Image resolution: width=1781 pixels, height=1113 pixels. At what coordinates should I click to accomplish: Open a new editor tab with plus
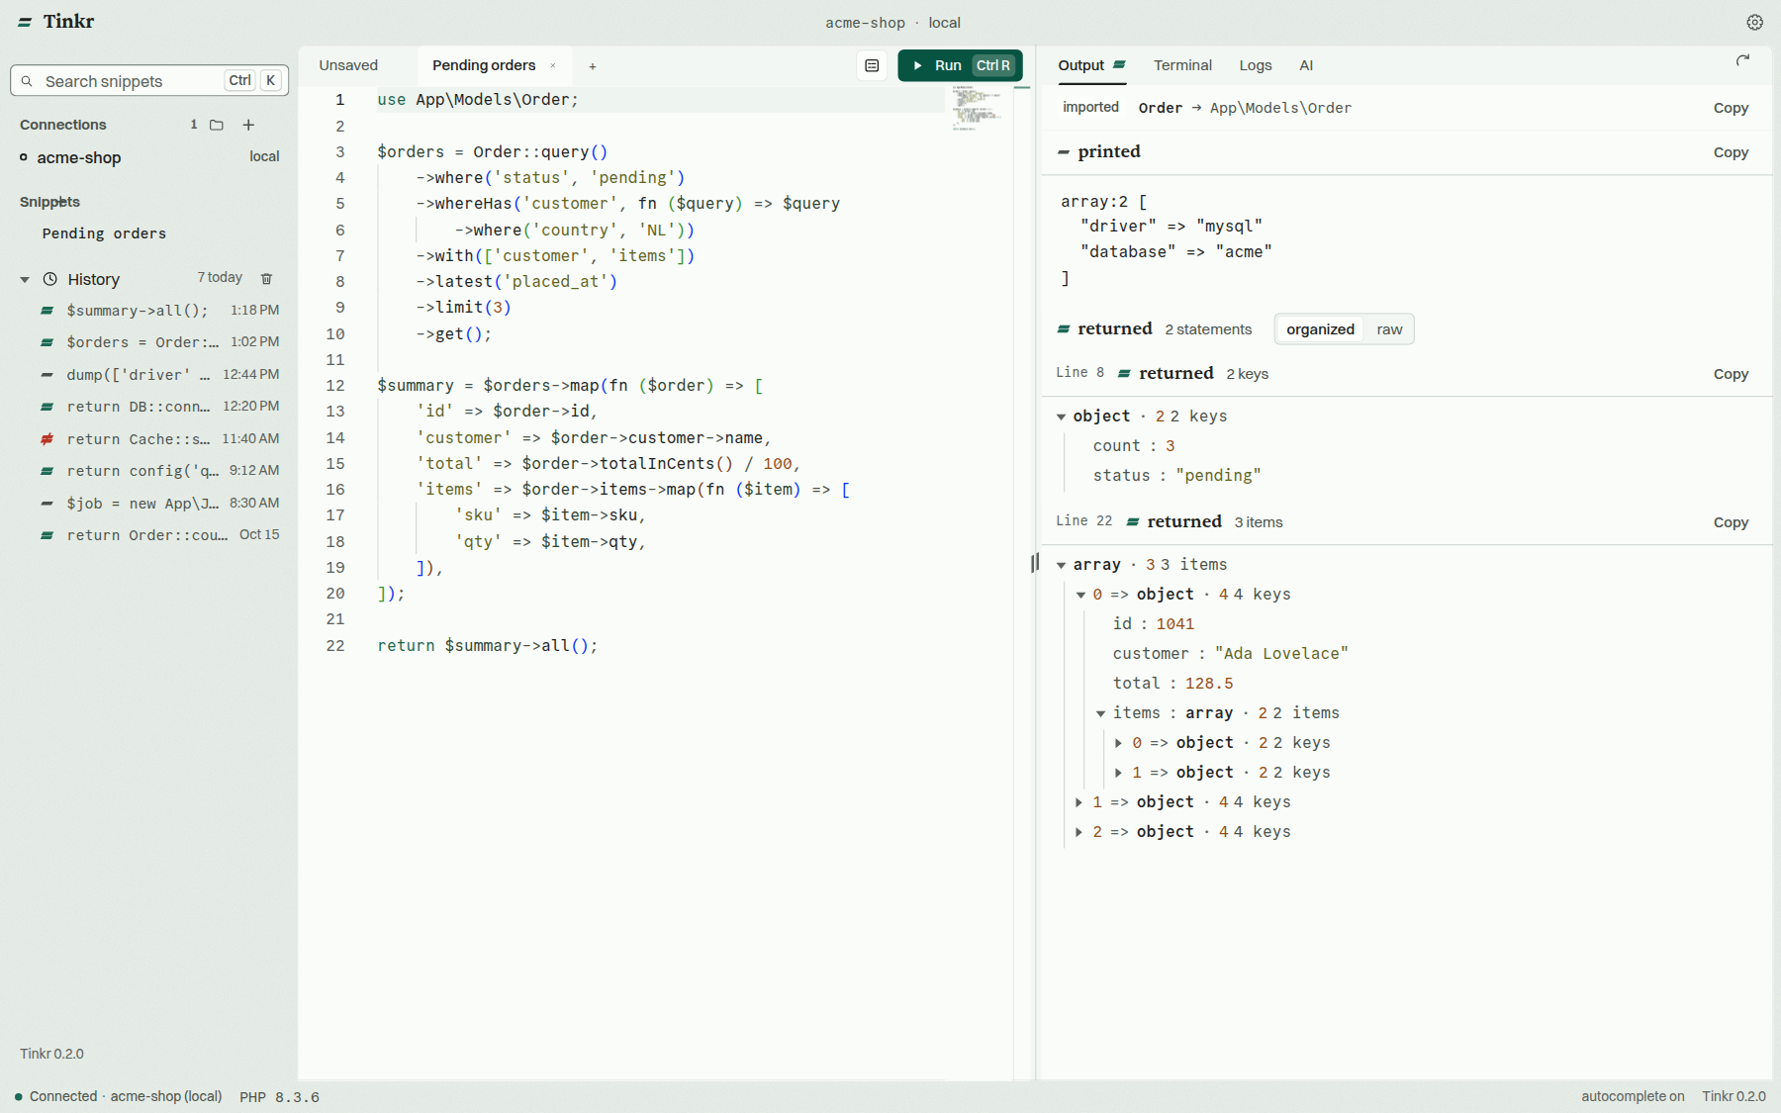pyautogui.click(x=593, y=66)
